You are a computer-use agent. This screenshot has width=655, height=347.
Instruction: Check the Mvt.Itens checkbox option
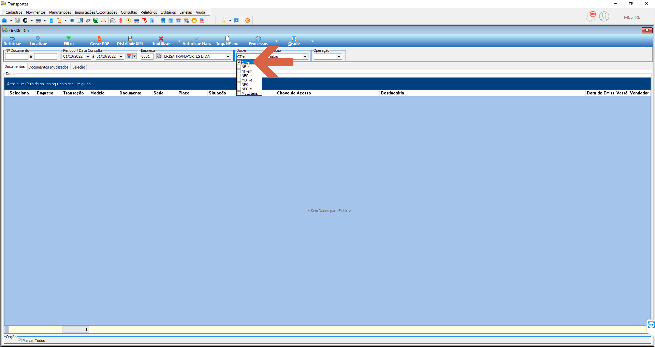click(239, 93)
